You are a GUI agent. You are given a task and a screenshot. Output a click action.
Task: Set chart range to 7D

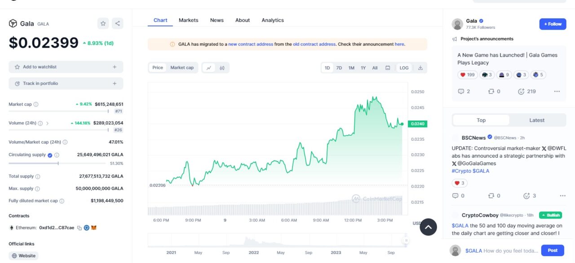[339, 68]
